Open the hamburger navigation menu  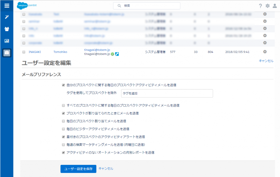7,6
